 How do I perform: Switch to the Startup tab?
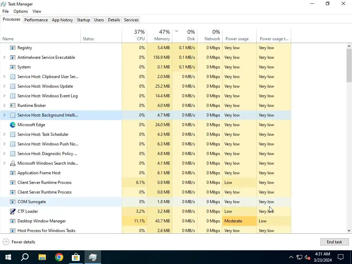84,20
